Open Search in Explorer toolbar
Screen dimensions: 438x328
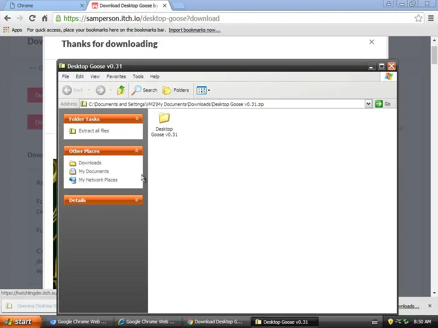(x=144, y=90)
